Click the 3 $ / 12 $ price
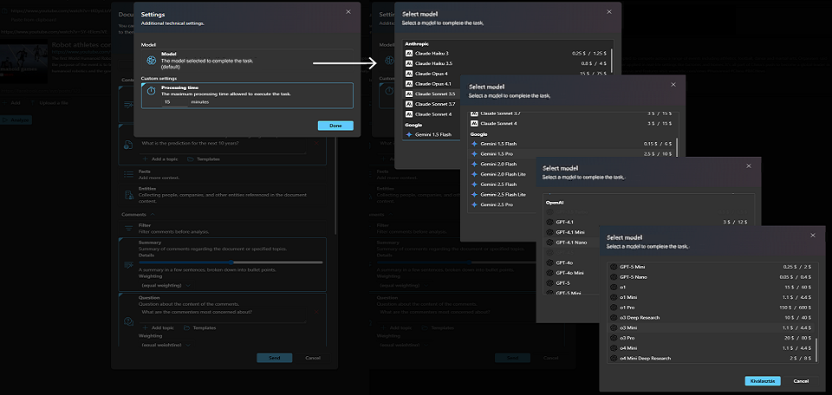Screen dimensions: 832x395 [x=736, y=222]
